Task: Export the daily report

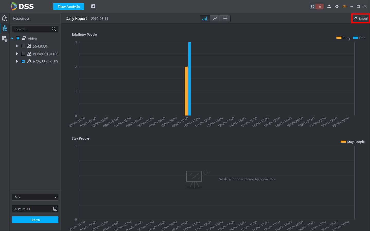Action: pyautogui.click(x=361, y=19)
